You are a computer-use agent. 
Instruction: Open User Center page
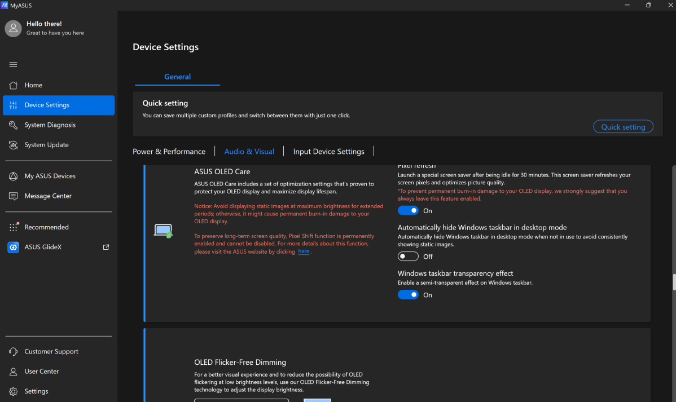(59, 372)
